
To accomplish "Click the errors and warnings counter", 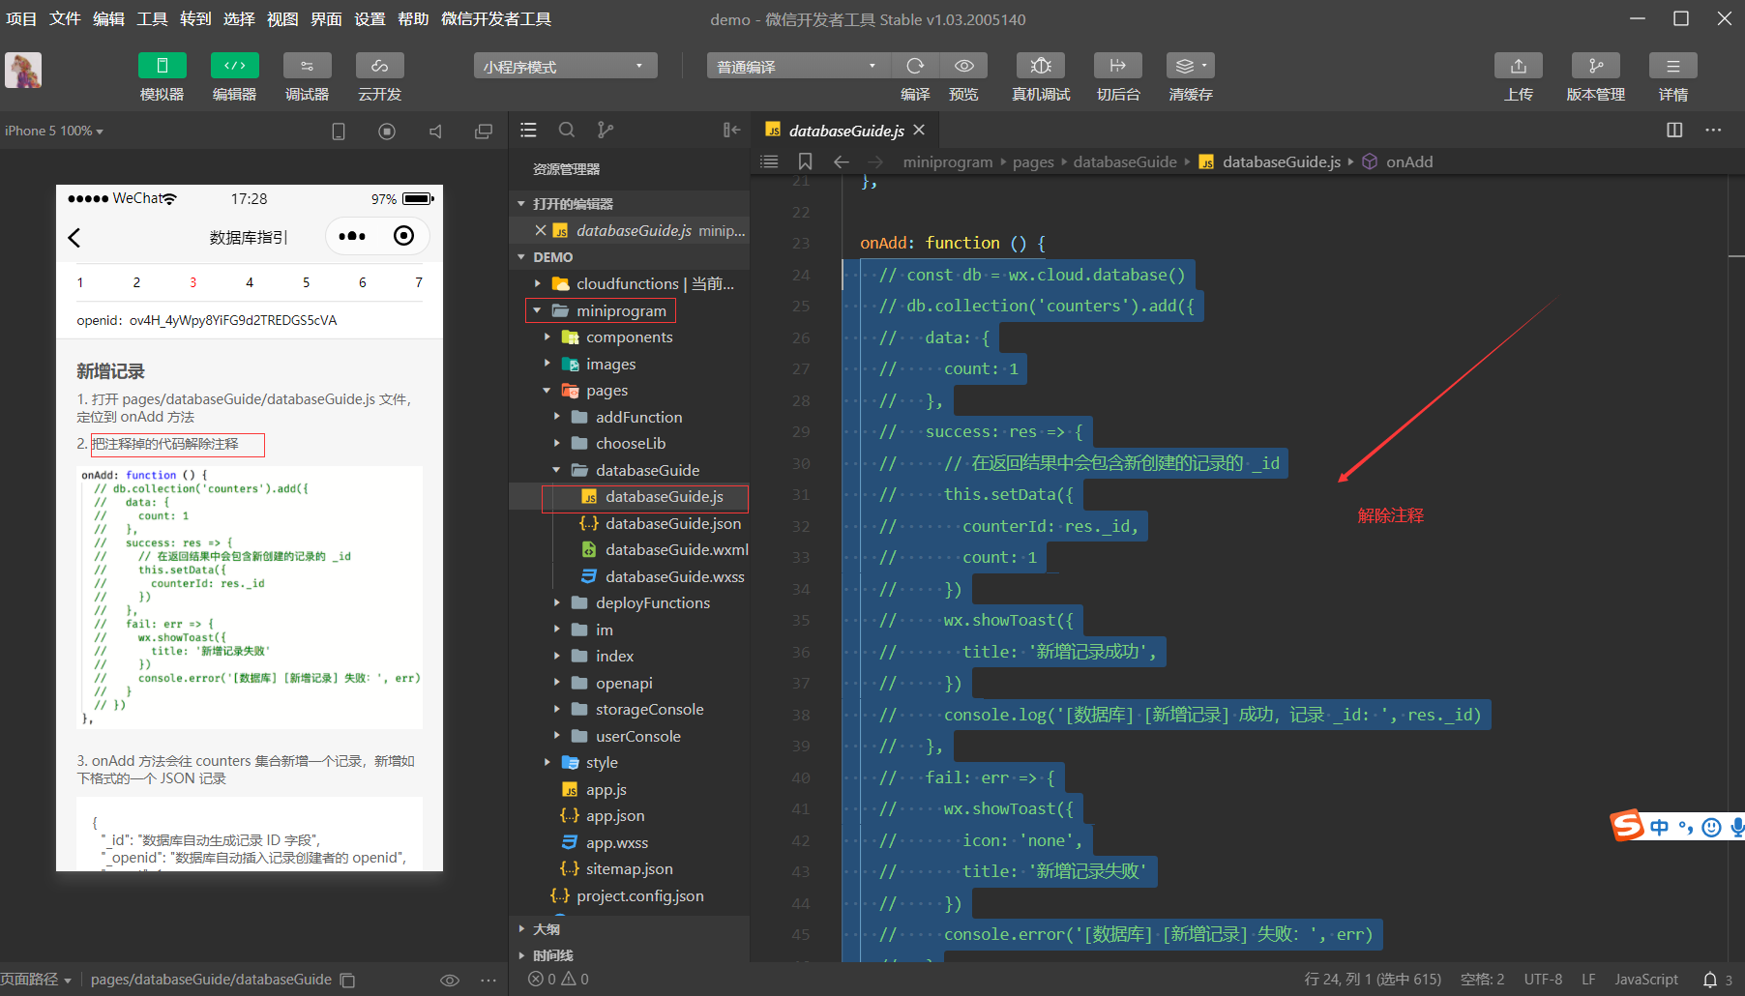I will coord(559,980).
